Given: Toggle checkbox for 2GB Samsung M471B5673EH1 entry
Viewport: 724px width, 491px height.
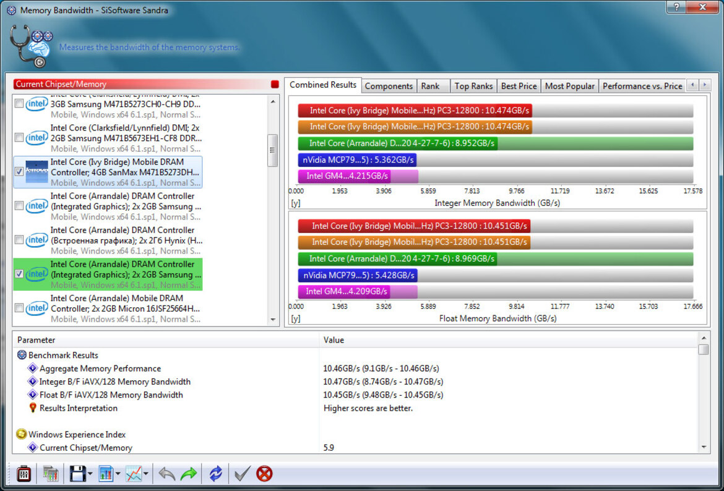Looking at the screenshot, I should pyautogui.click(x=19, y=137).
